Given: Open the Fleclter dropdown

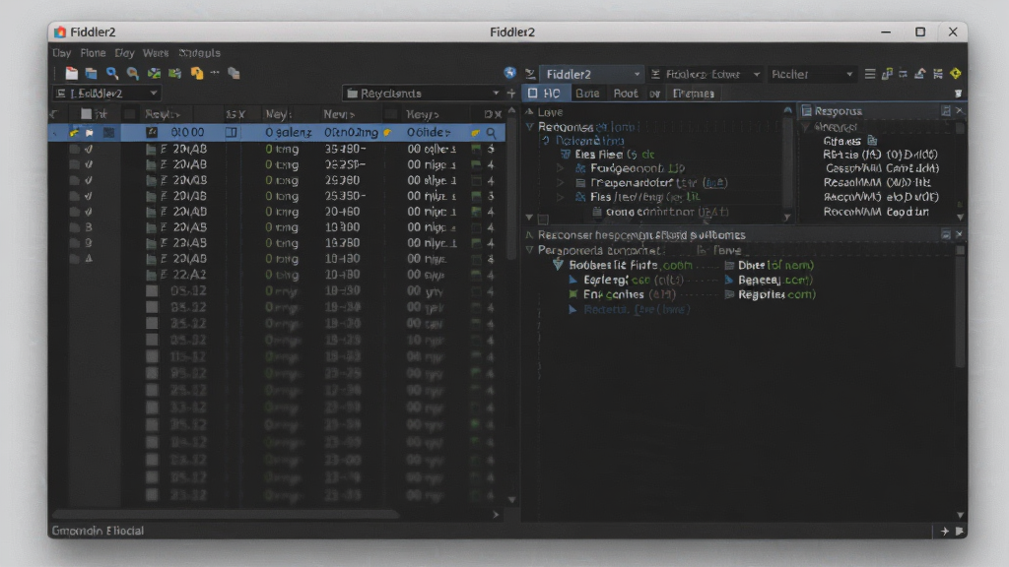Looking at the screenshot, I should 811,74.
